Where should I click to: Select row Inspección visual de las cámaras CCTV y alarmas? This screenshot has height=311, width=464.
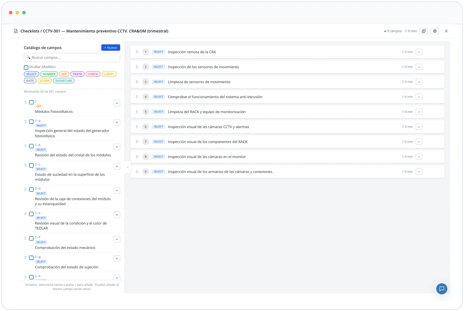[x=288, y=127]
